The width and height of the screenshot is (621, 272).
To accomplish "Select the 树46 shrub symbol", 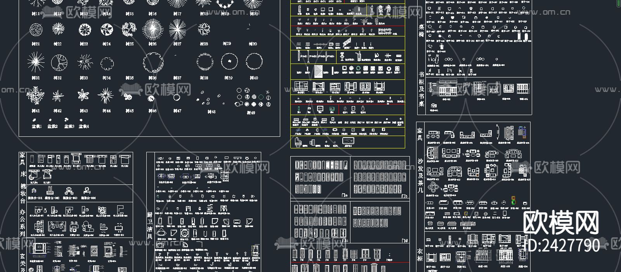I will (152, 99).
